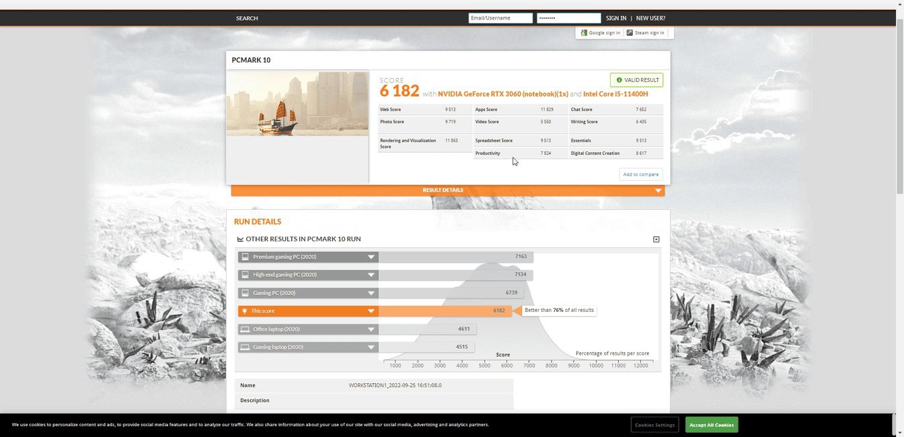Expand This score dropdown arrow
The image size is (904, 437).
point(371,311)
